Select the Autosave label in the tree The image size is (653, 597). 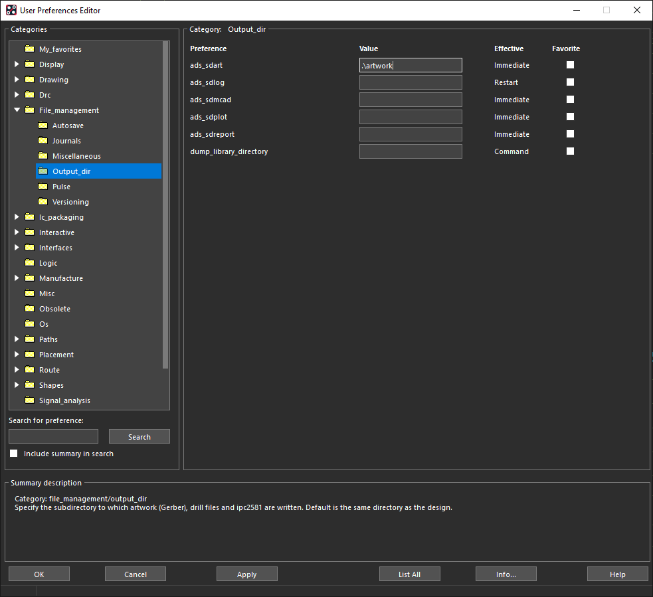[68, 126]
